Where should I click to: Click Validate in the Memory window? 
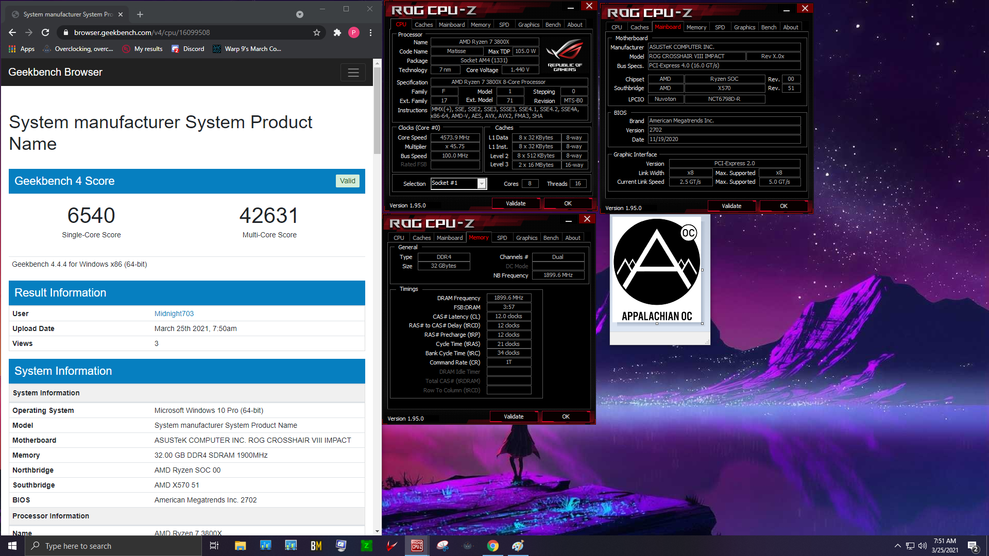pyautogui.click(x=514, y=416)
